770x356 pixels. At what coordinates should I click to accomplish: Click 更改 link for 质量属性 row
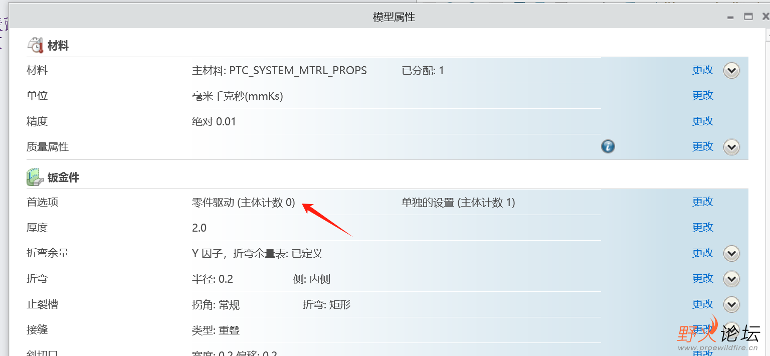tap(703, 146)
